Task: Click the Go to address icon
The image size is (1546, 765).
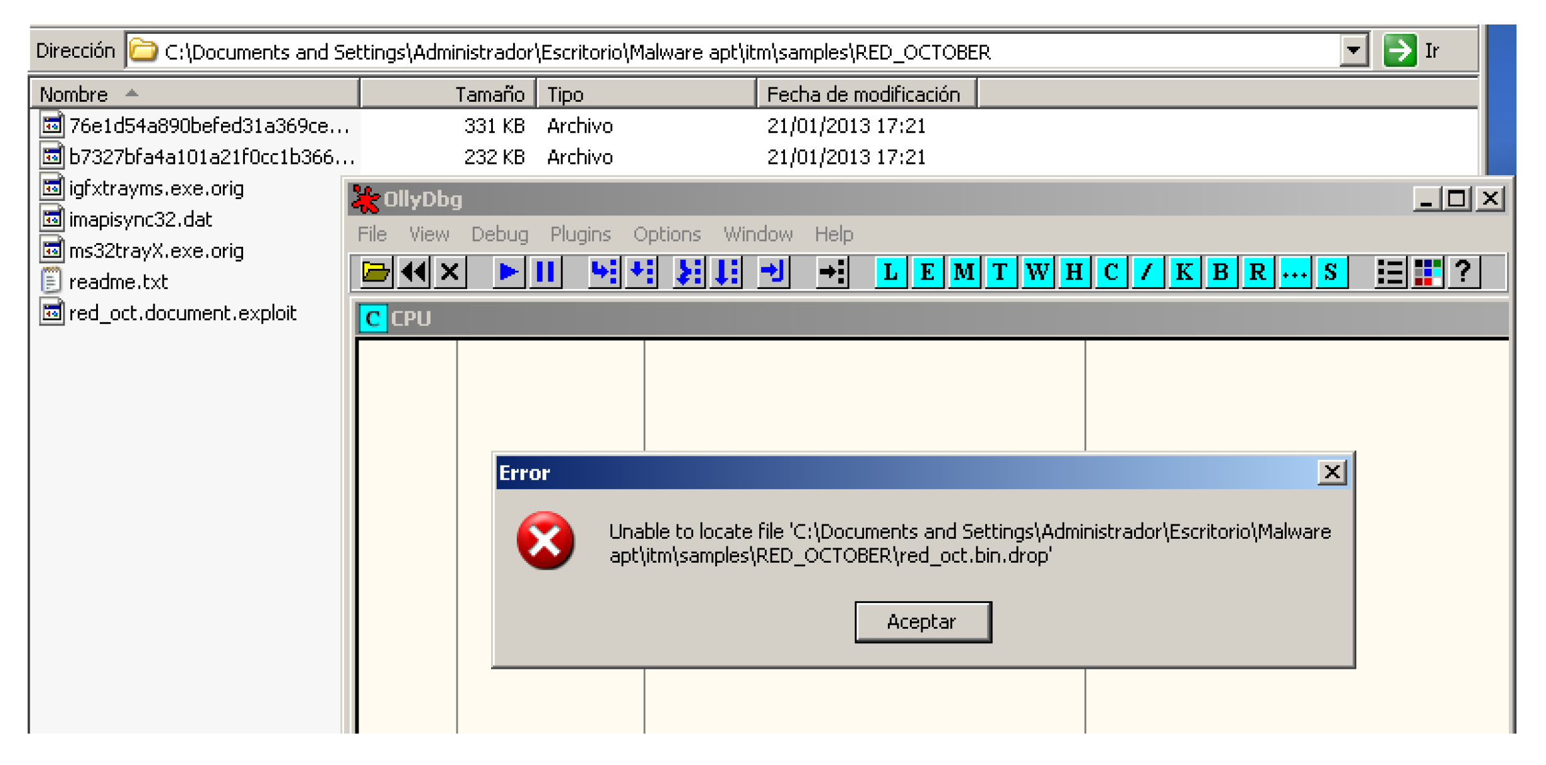Action: pyautogui.click(x=832, y=273)
